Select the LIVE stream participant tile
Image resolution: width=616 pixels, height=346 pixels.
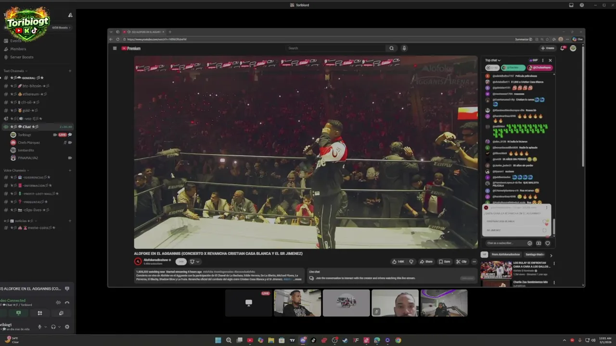pyautogui.click(x=248, y=303)
